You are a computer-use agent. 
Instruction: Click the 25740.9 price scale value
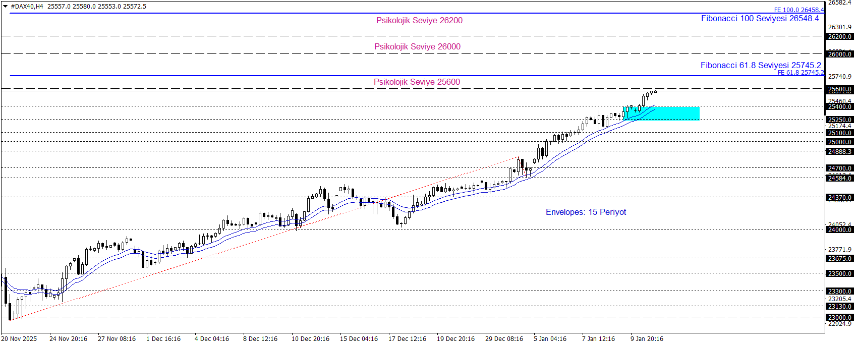coord(839,77)
